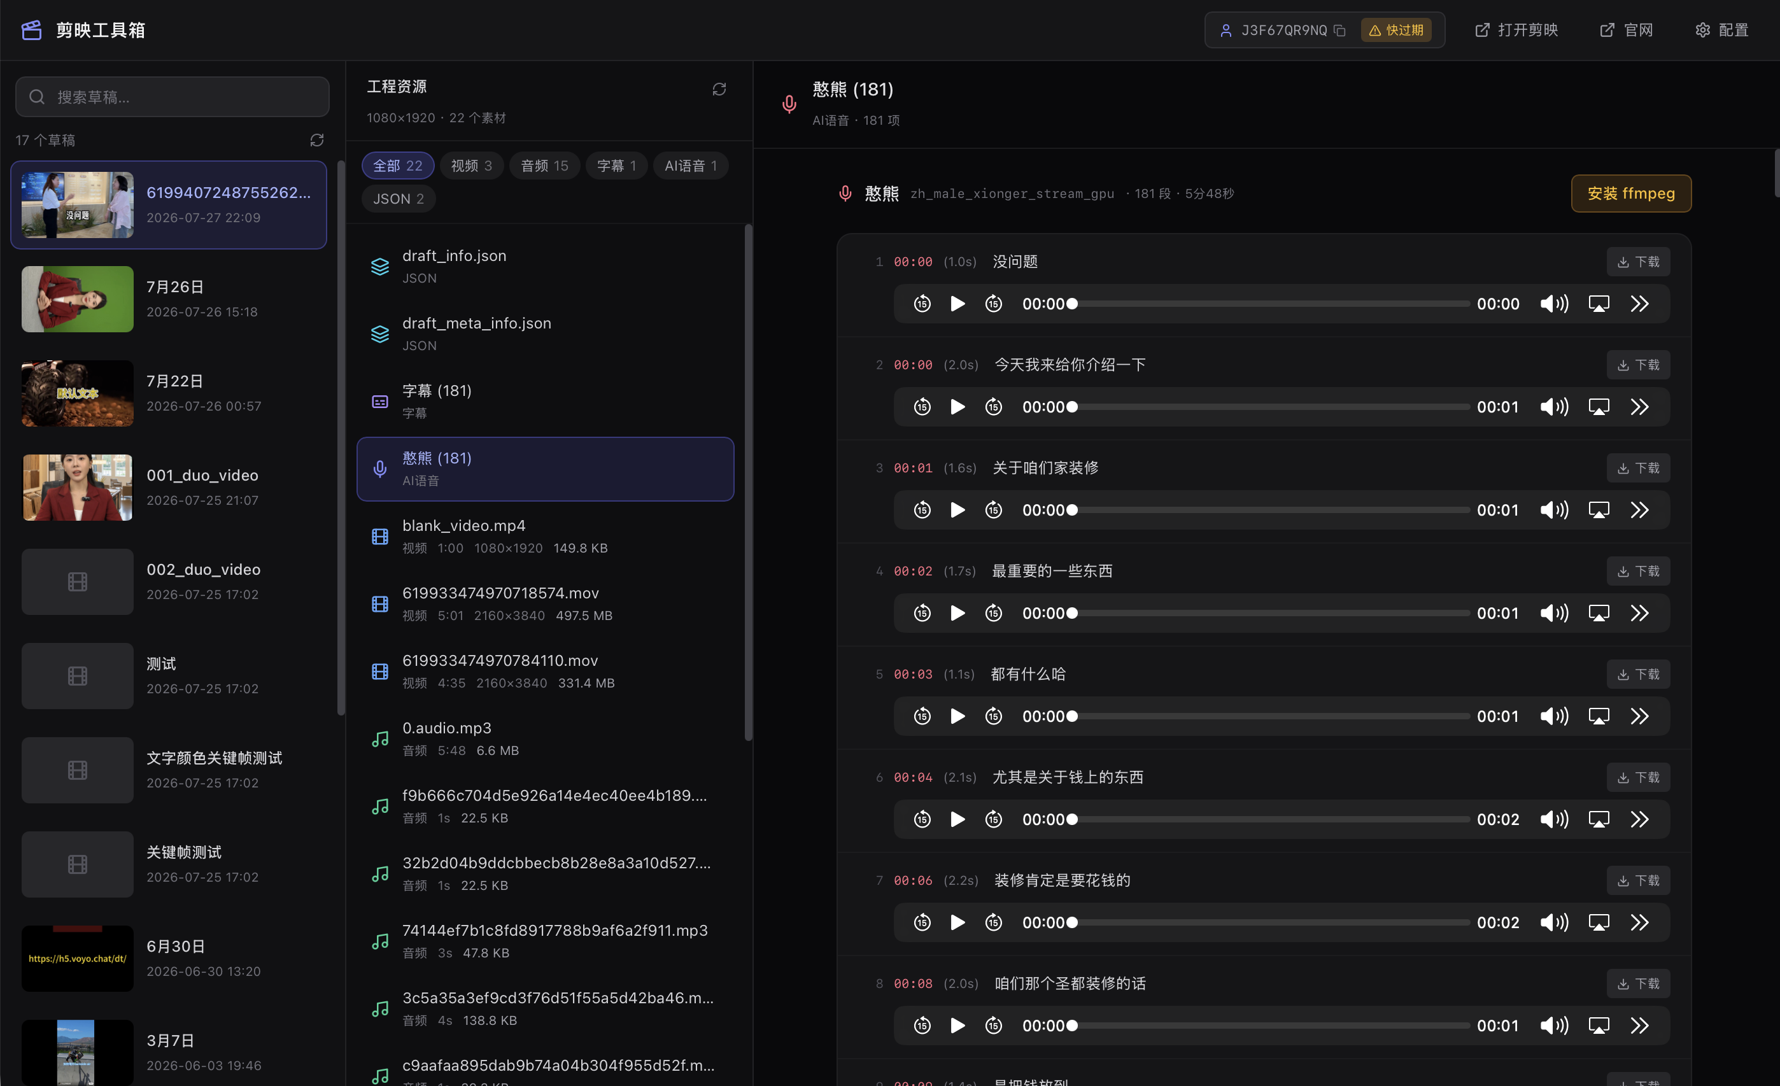1780x1086 pixels.
Task: Select 0.audio.mp3 audio resource
Action: 546,738
